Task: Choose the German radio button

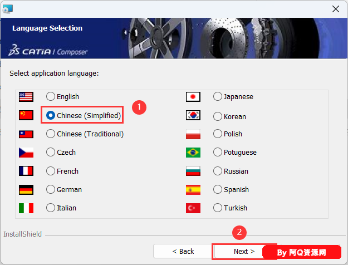Action: 51,189
